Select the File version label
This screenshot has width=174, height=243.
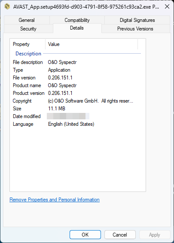coord(24,78)
